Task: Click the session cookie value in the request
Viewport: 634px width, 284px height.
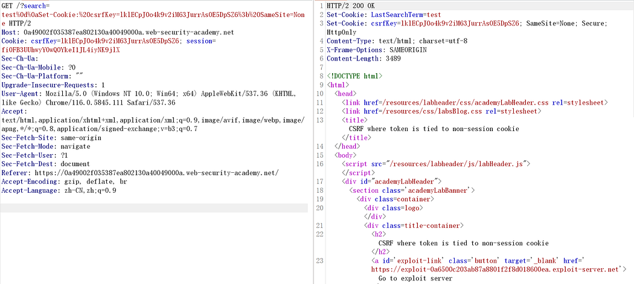Action: (60, 50)
